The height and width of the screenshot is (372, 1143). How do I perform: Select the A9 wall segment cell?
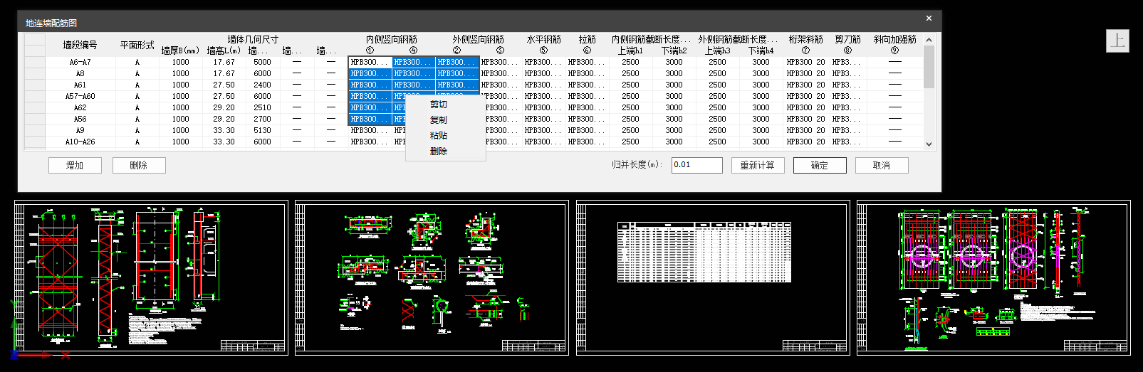tap(80, 131)
